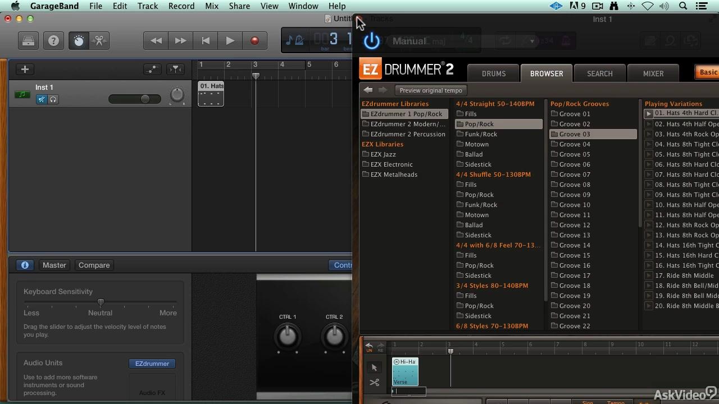Image resolution: width=719 pixels, height=404 pixels.
Task: Add a new track with plus button
Action: click(x=25, y=69)
